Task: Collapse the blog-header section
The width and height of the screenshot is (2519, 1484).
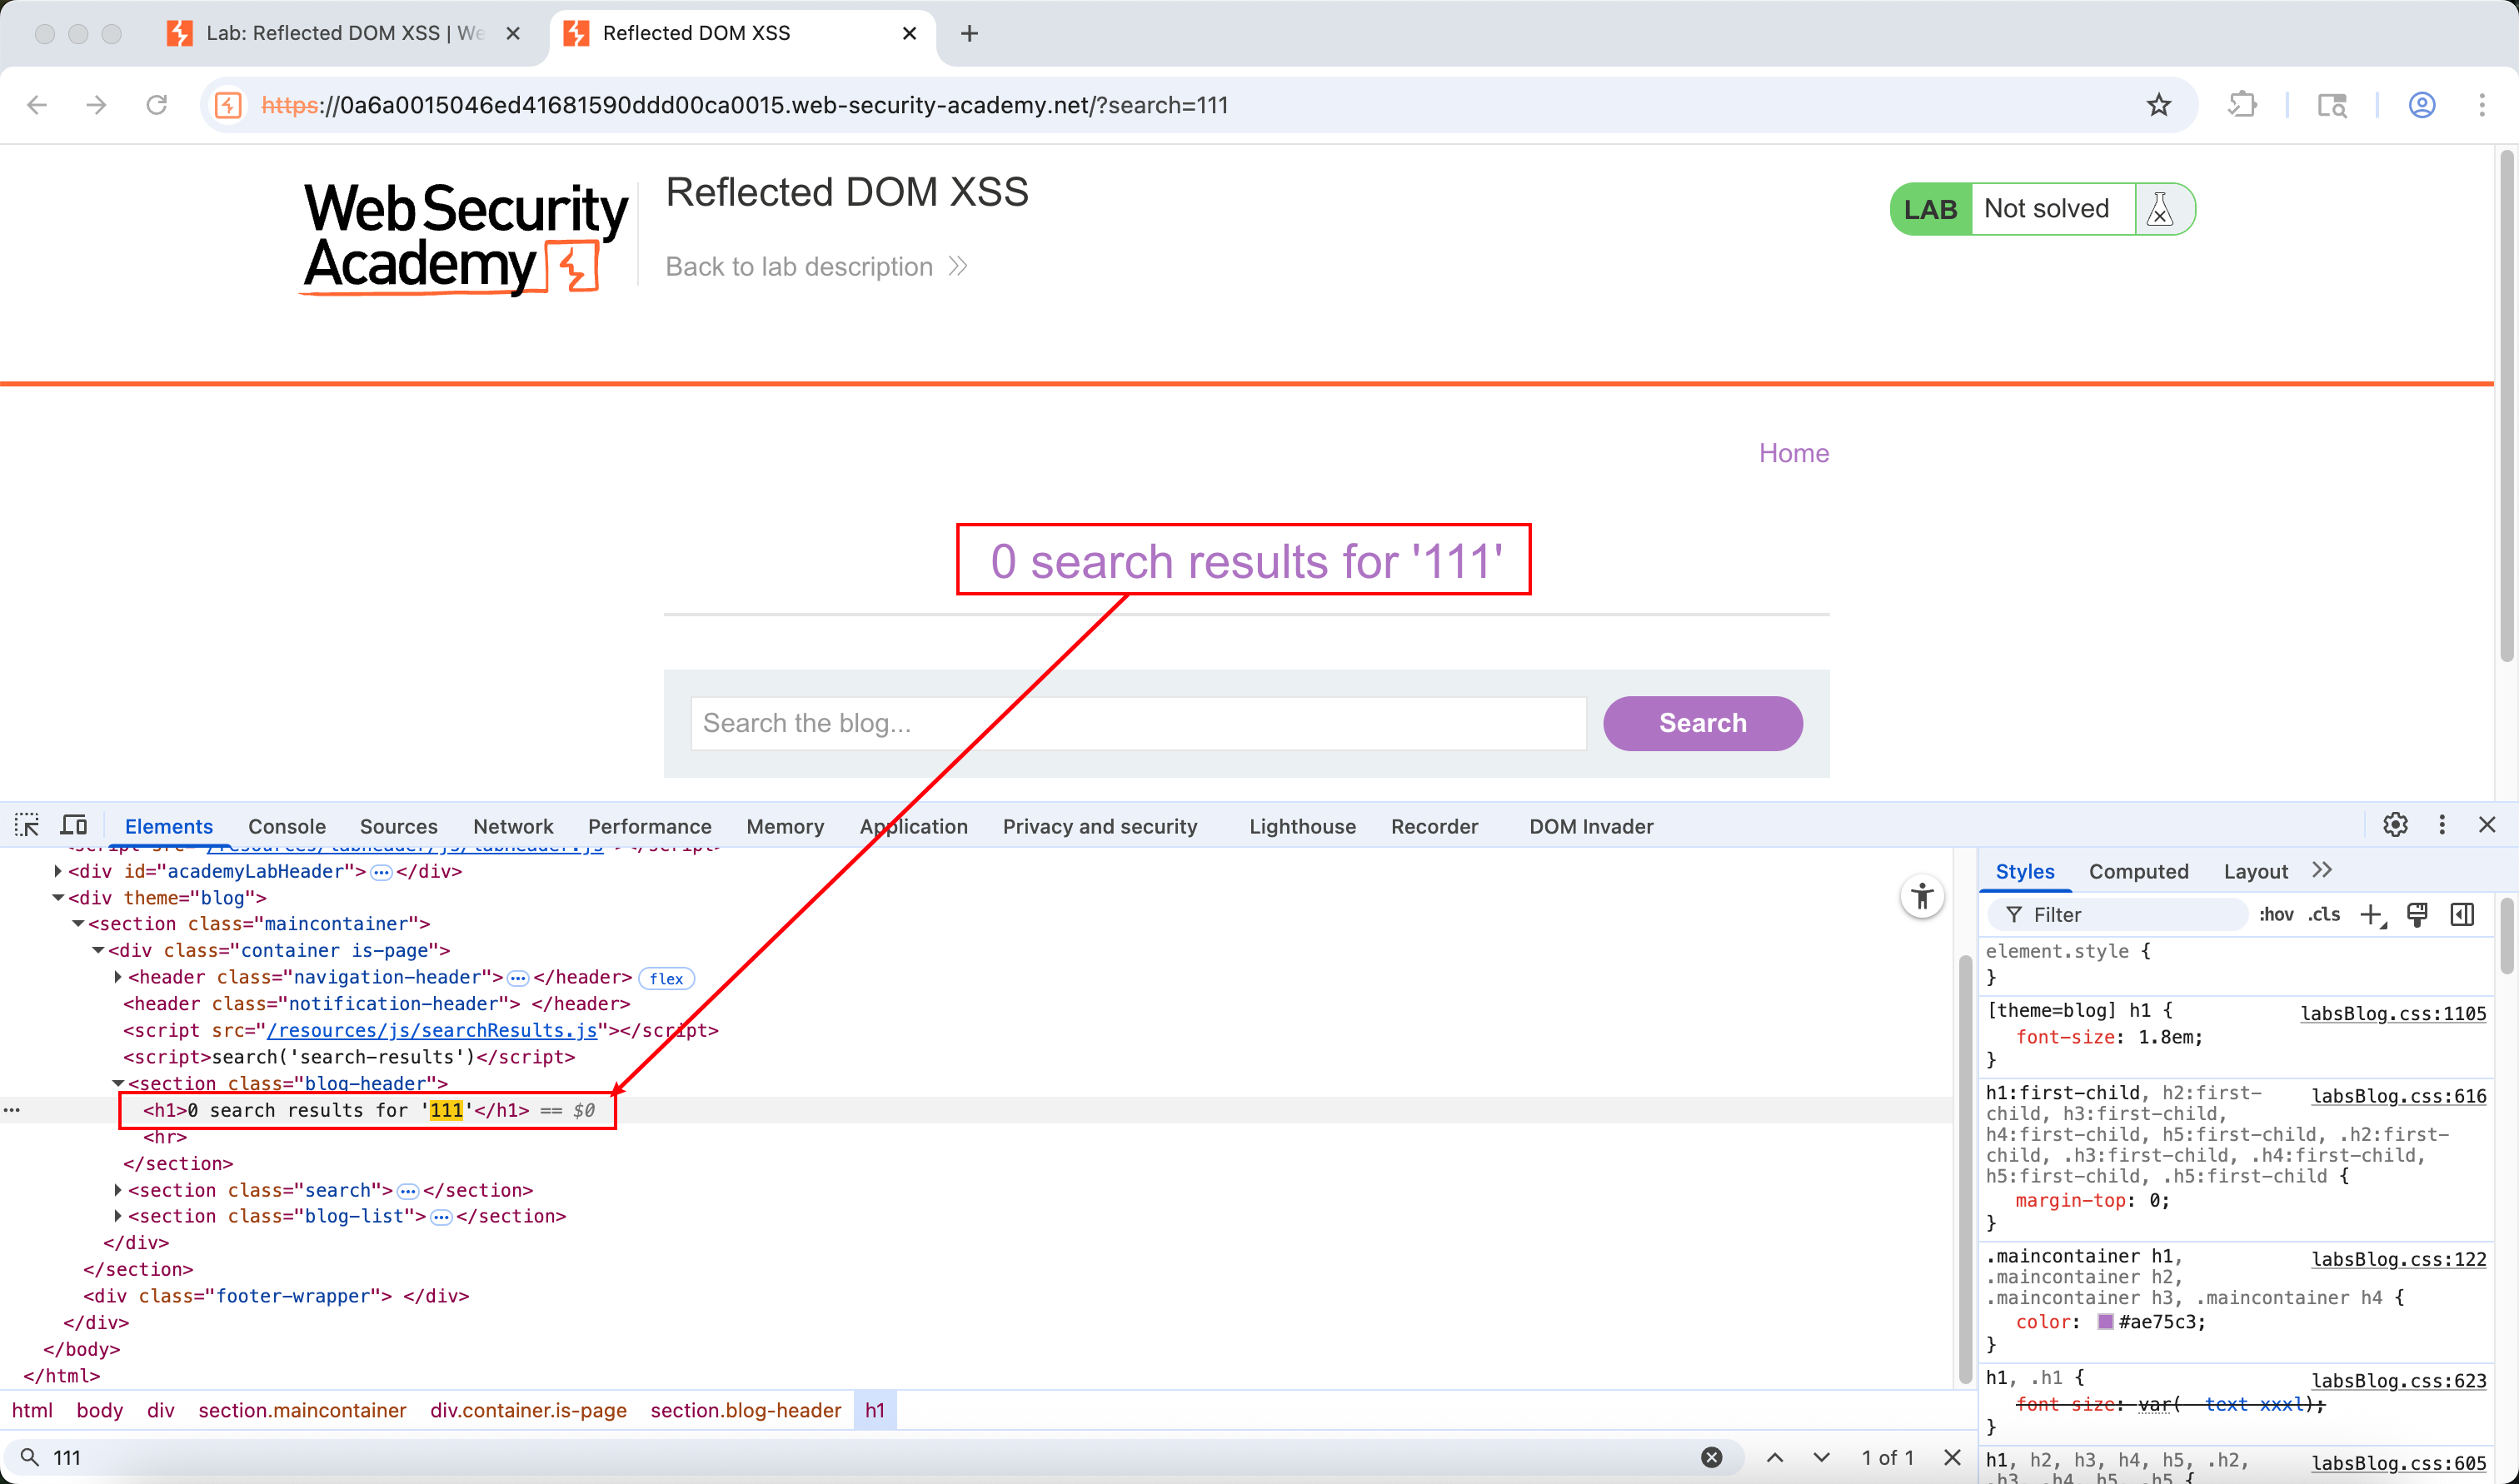Action: 118,1083
